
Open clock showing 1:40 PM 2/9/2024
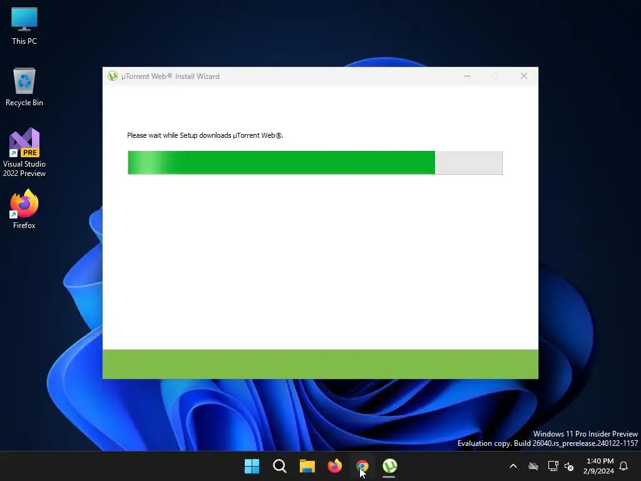point(598,466)
